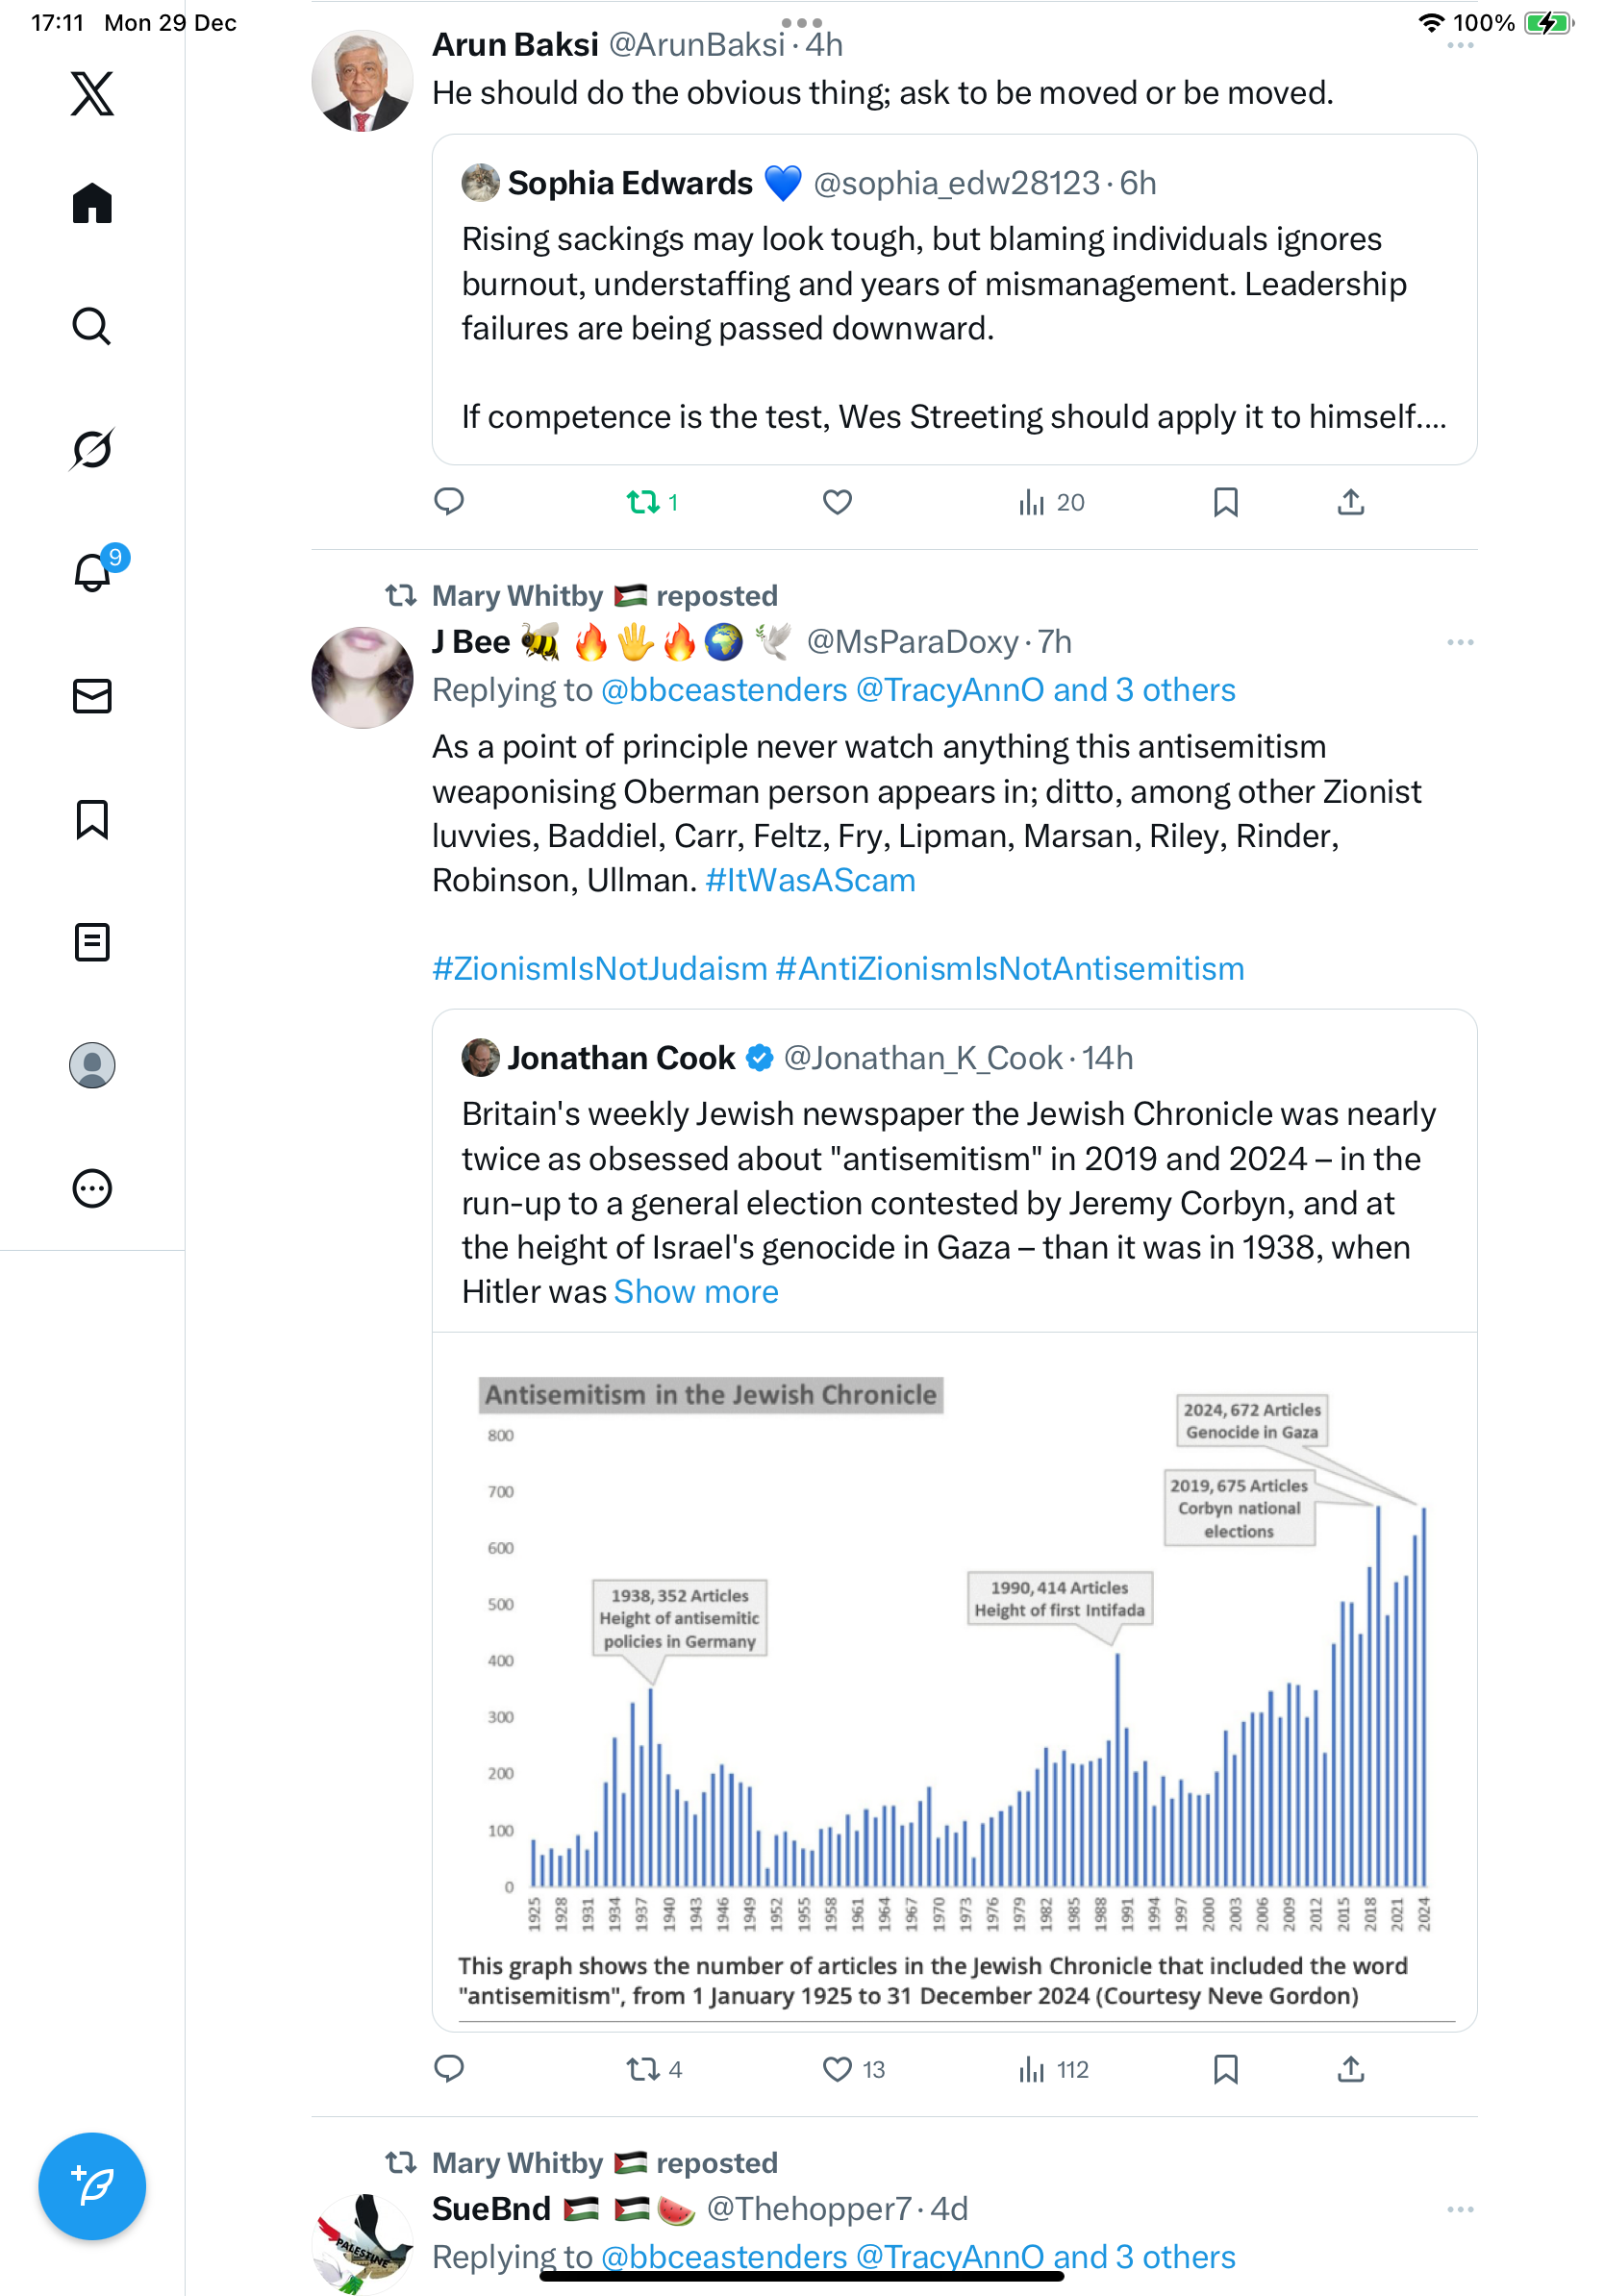This screenshot has width=1604, height=2296.
Task: Open the Jewish Chronicle antisemitism chart image
Action: [x=954, y=1680]
